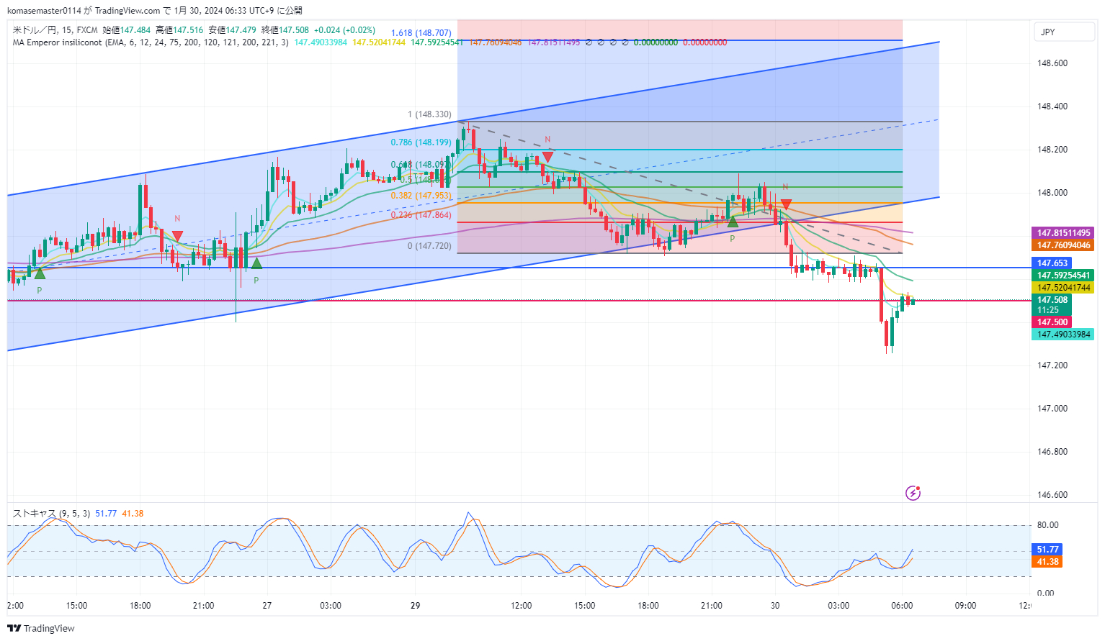Click the 27 date label on time axis
The image size is (1105, 641).
[x=267, y=606]
